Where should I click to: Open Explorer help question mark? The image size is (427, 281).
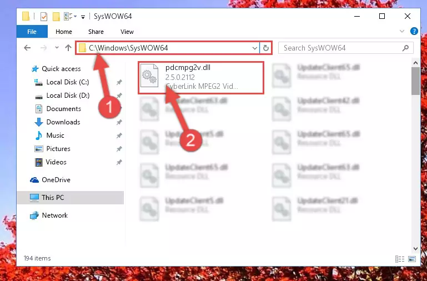tap(414, 31)
